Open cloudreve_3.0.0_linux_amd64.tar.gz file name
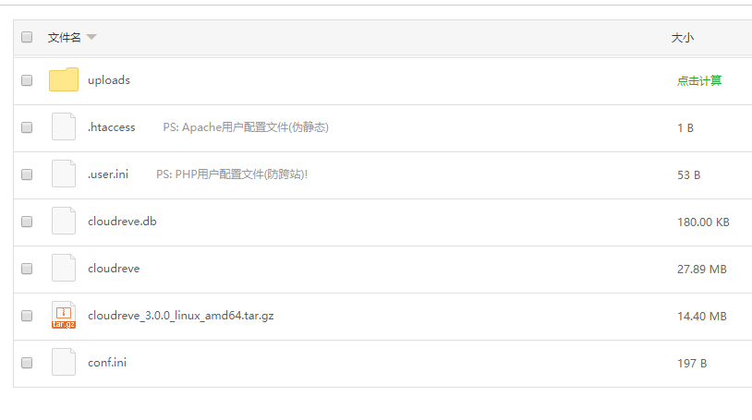This screenshot has width=752, height=420. 180,316
